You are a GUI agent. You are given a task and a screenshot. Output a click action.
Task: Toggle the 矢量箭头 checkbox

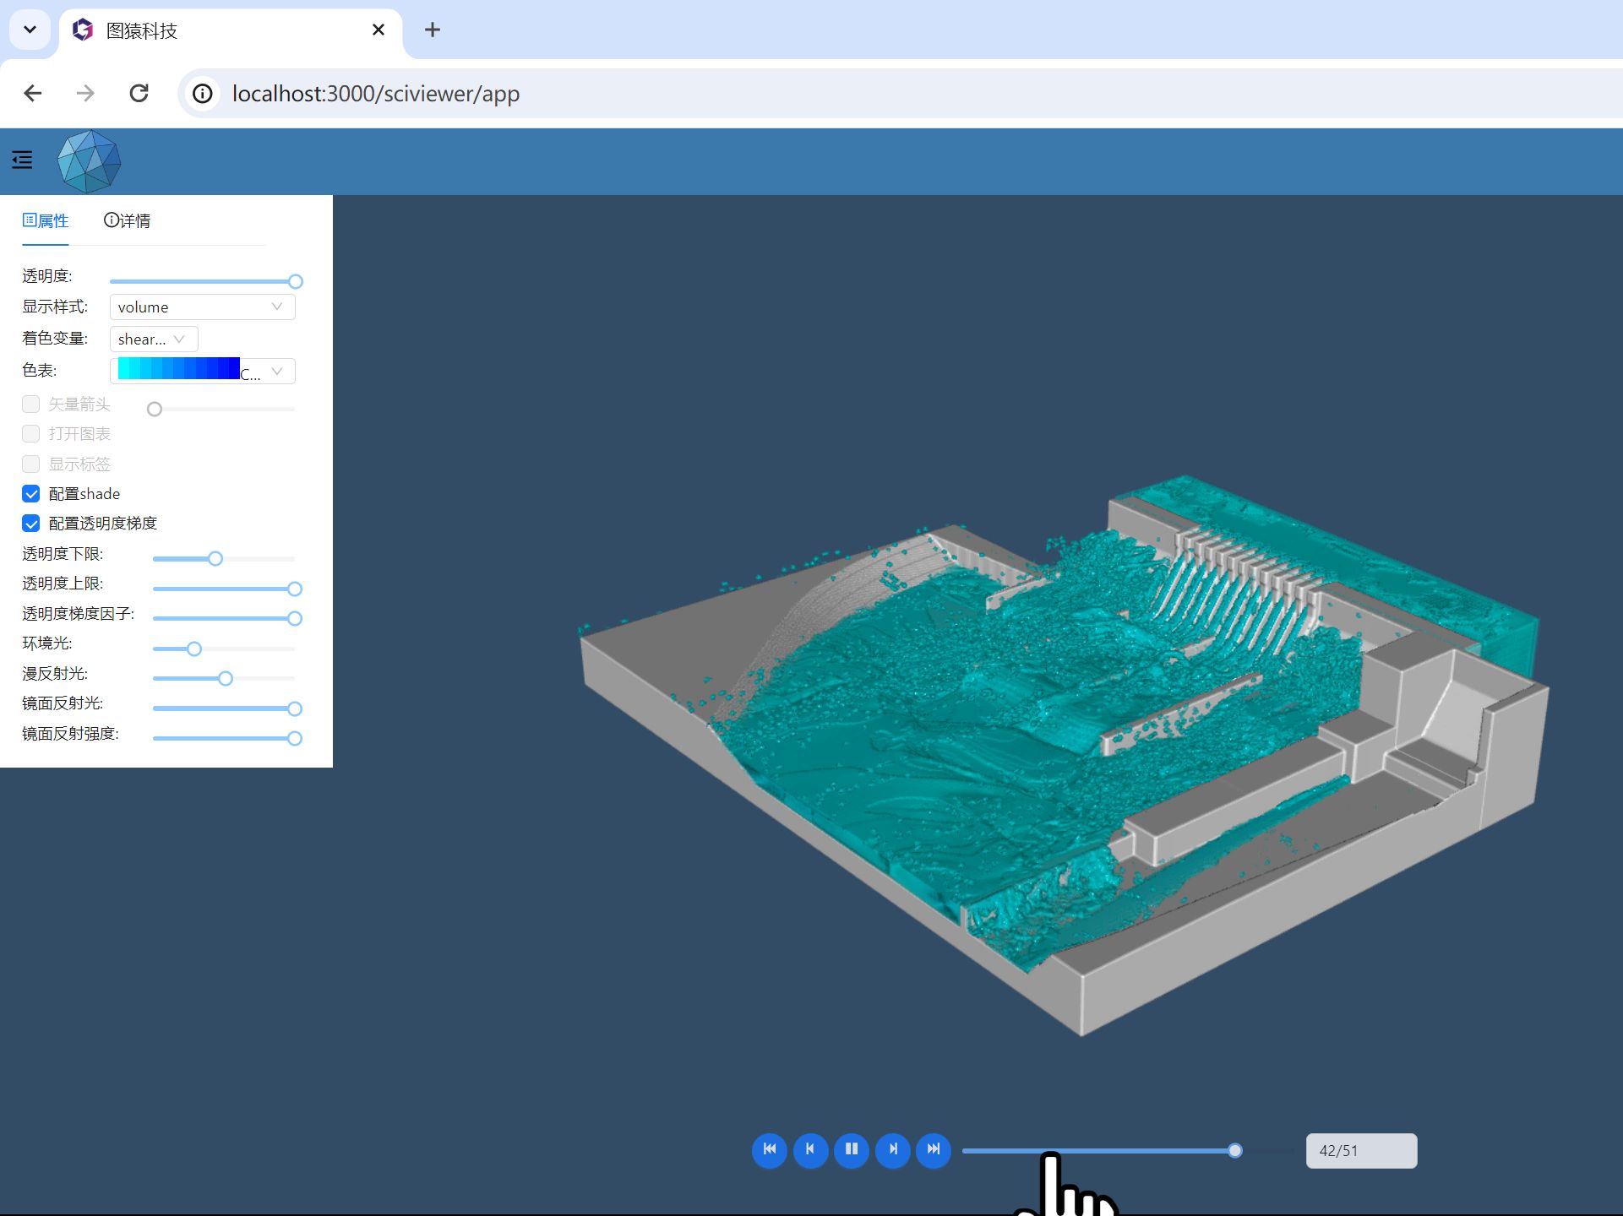click(31, 404)
